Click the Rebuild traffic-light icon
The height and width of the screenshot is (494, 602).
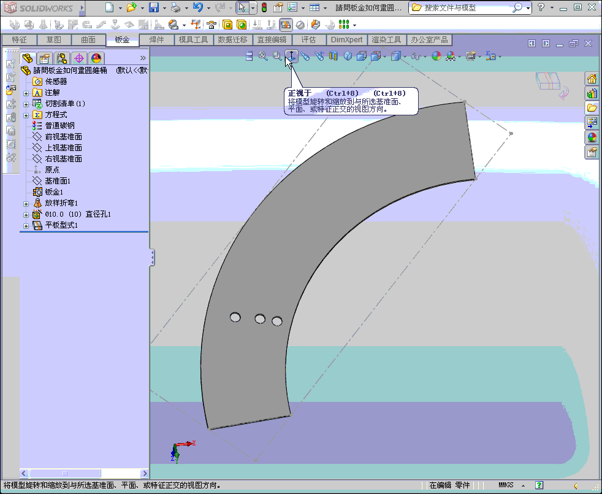[x=264, y=7]
